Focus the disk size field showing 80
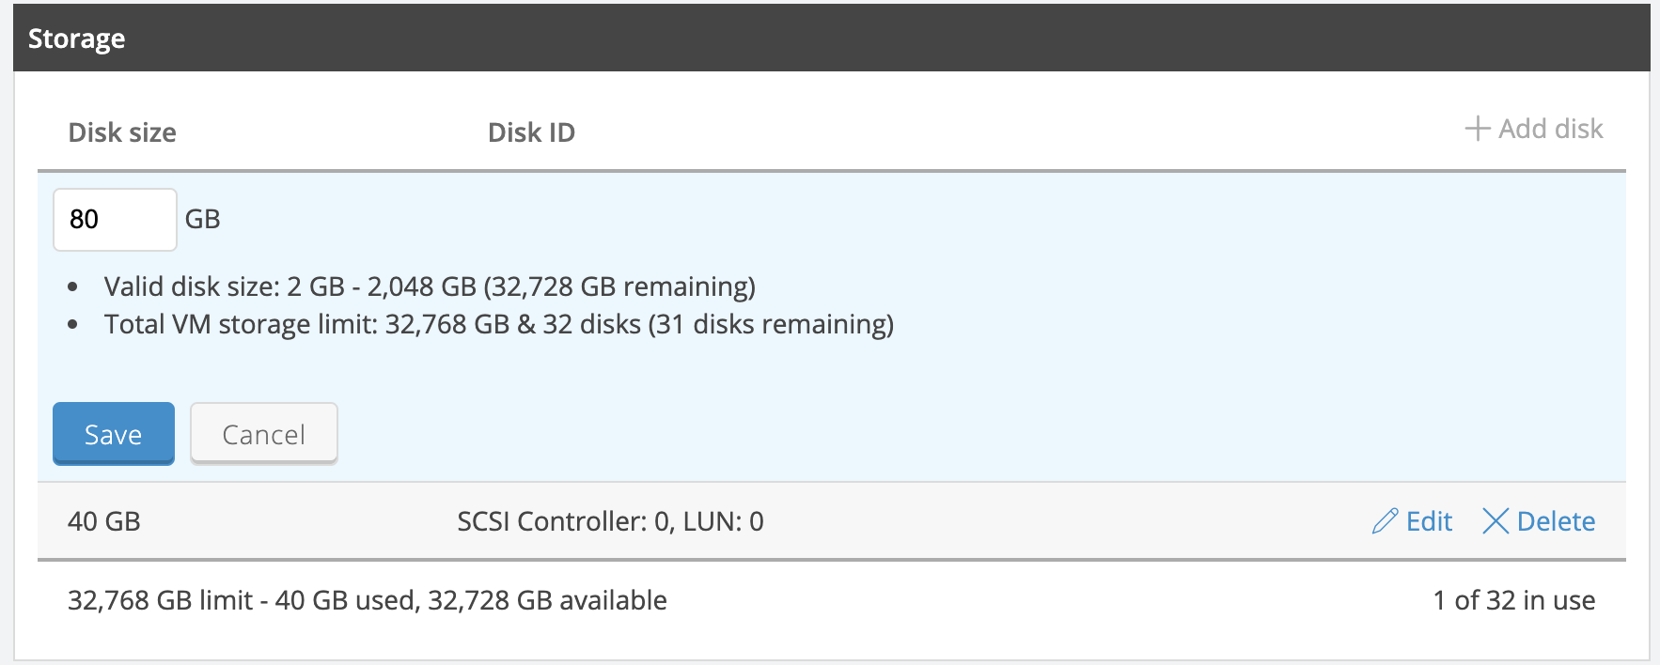The image size is (1660, 665). [115, 220]
